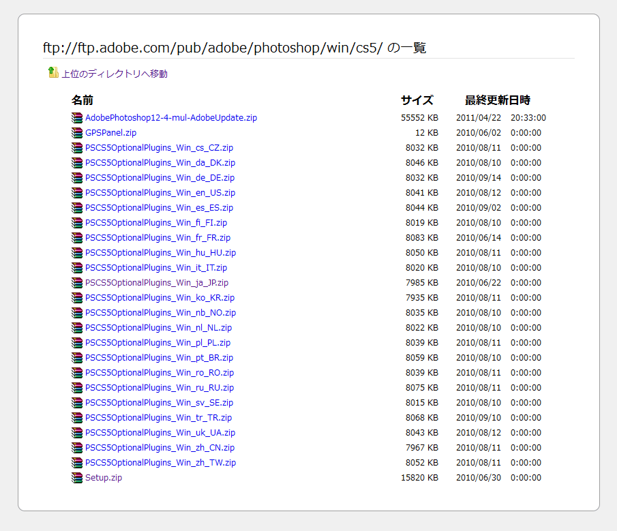The width and height of the screenshot is (617, 531).
Task: Click archive icon next to ro_RO plugins zip
Action: click(x=77, y=371)
